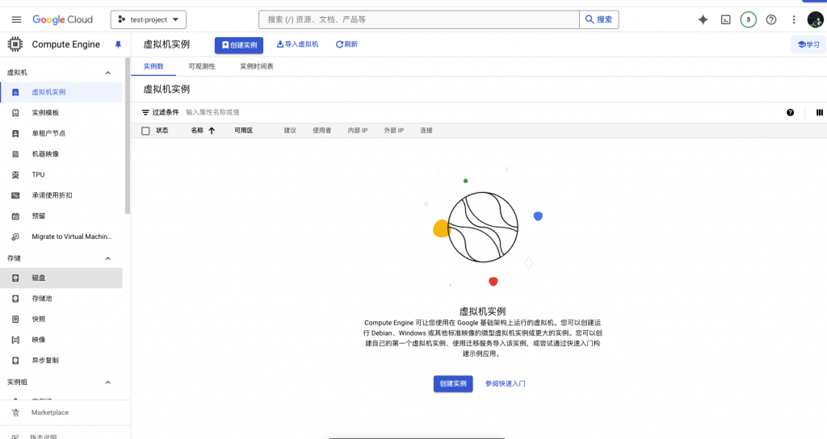Click the Migrate to Virtual Machines icon

click(x=15, y=236)
